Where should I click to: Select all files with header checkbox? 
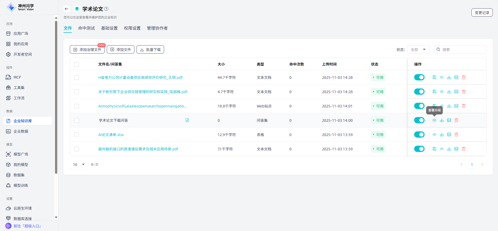coord(77,64)
